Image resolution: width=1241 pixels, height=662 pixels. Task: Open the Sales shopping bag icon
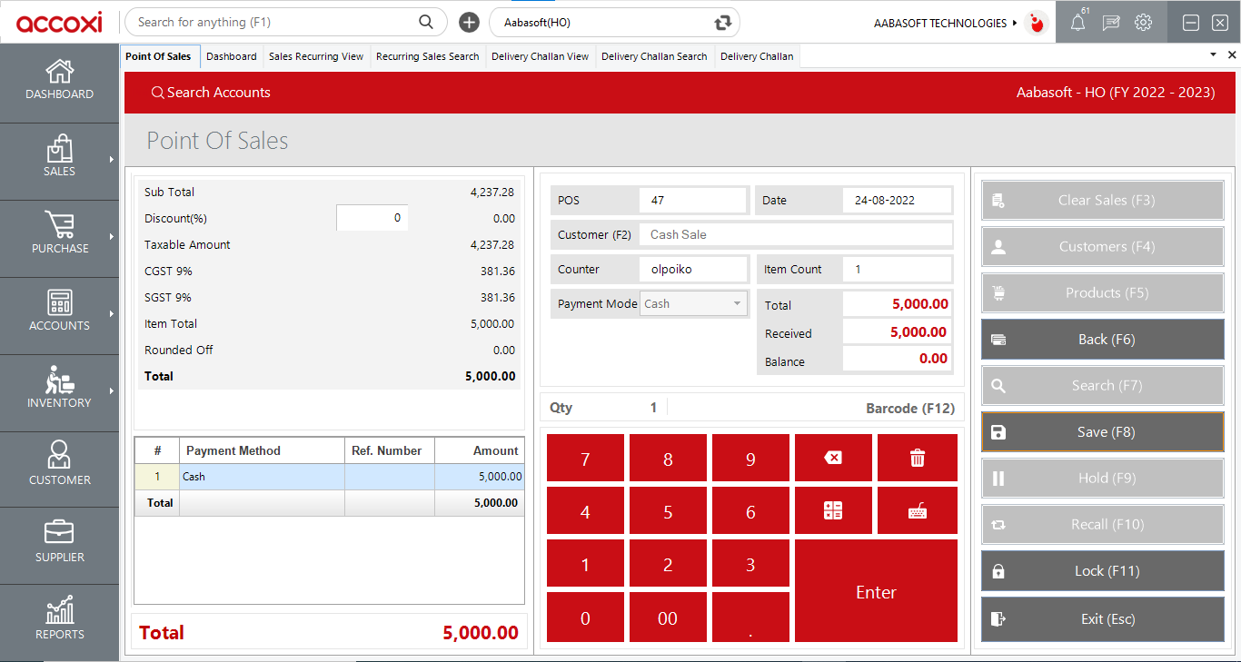tap(60, 148)
